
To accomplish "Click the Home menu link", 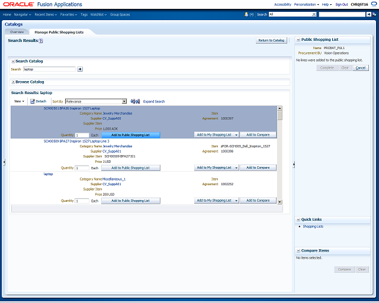I will [x=7, y=14].
